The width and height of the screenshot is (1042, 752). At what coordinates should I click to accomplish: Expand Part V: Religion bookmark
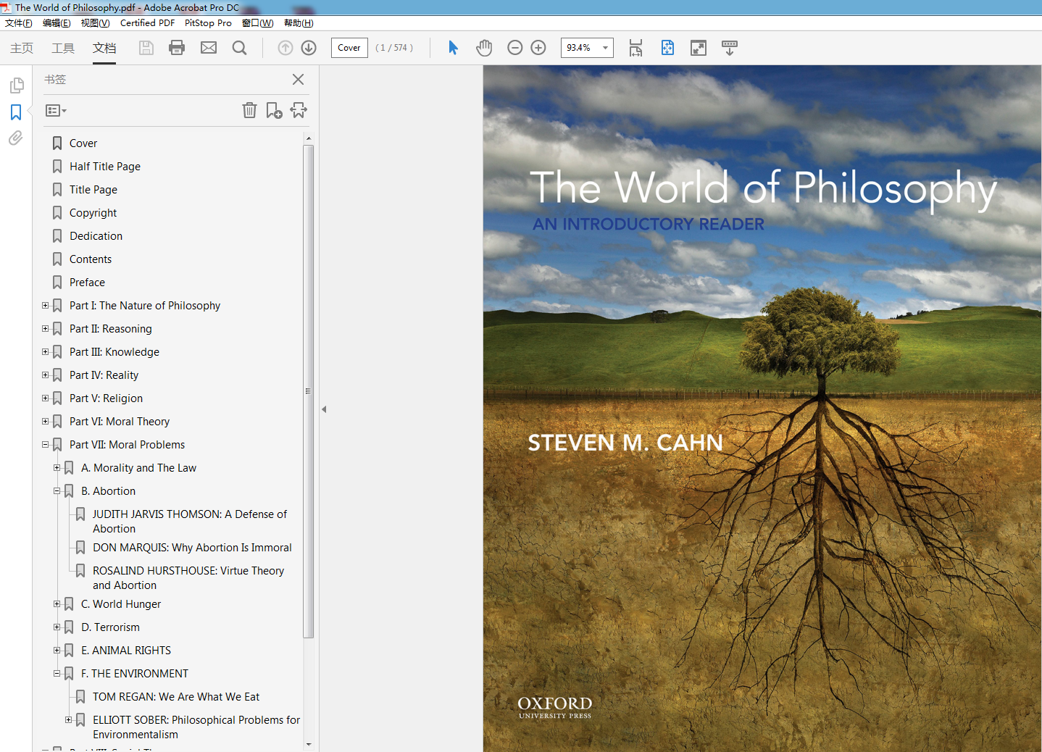click(x=45, y=398)
